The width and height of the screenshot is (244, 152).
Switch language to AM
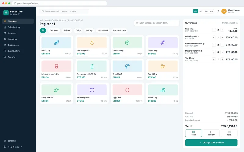[206, 11]
